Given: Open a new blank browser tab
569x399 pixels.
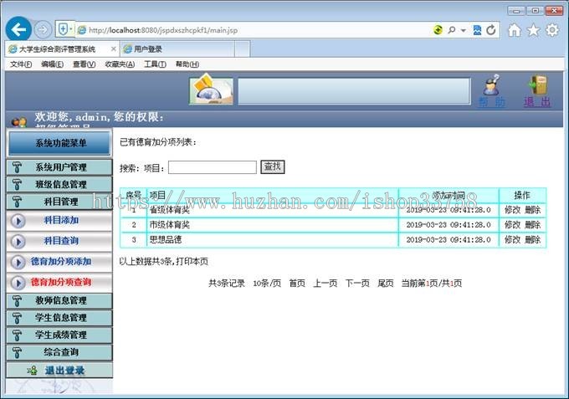Looking at the screenshot, I should click(x=243, y=49).
